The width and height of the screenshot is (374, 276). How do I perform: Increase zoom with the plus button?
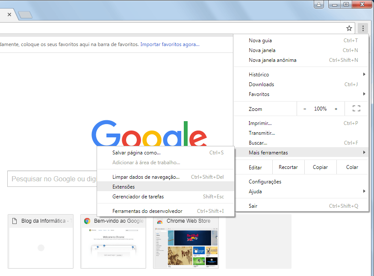336,109
